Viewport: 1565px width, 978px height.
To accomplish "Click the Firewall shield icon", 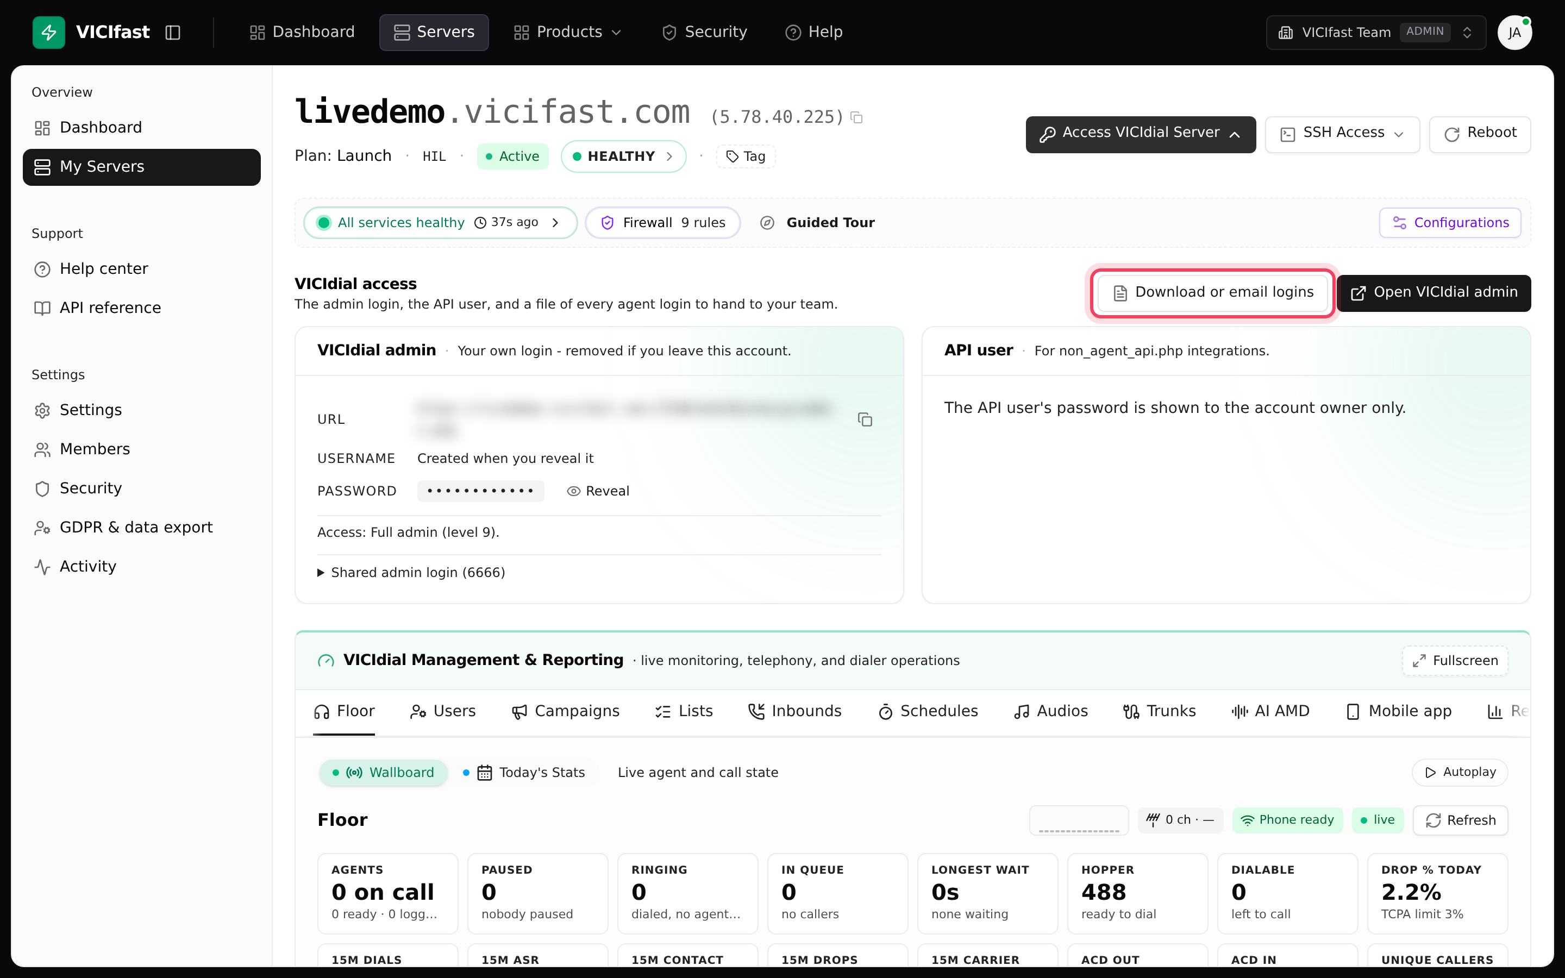I will coord(607,223).
